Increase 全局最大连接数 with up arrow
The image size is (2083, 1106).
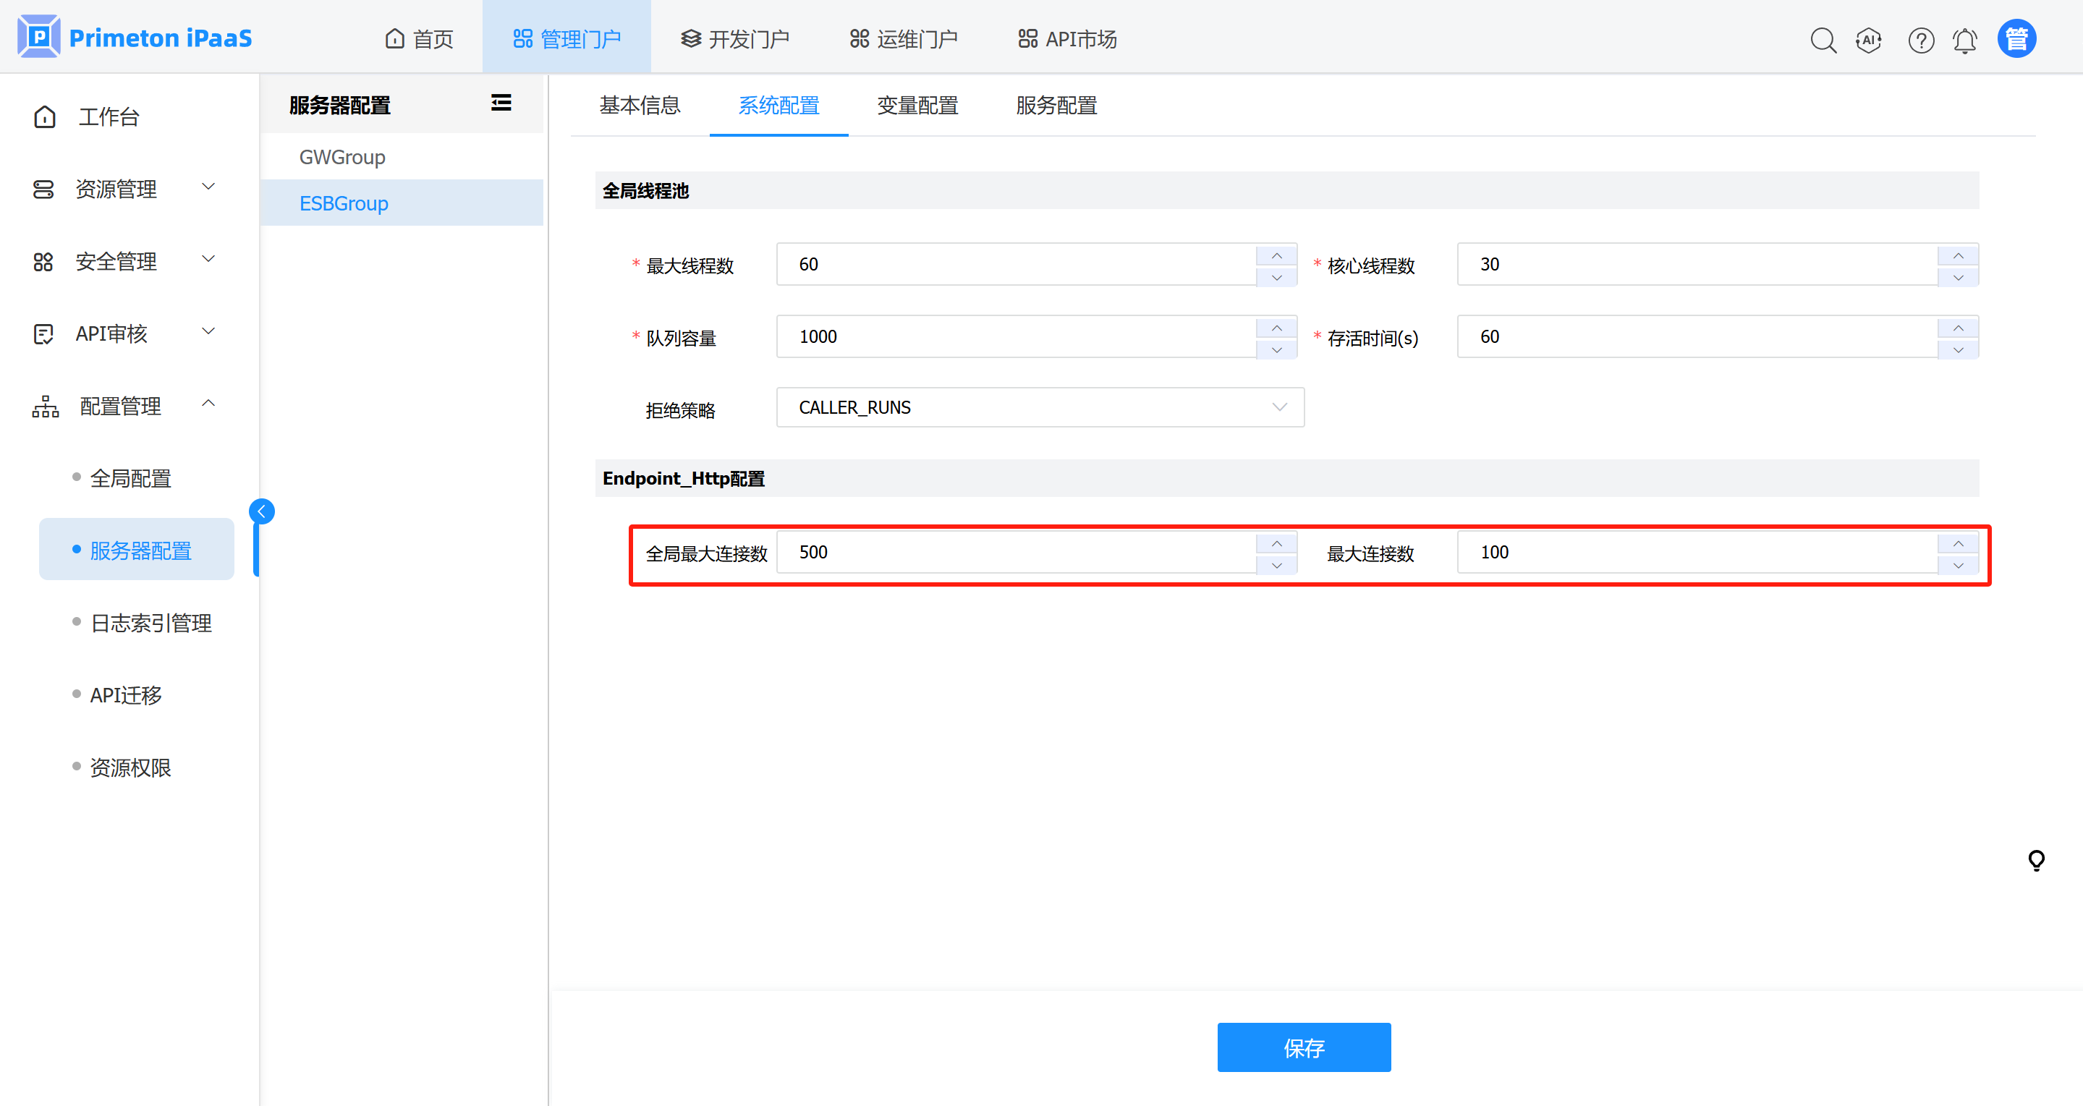[1276, 543]
